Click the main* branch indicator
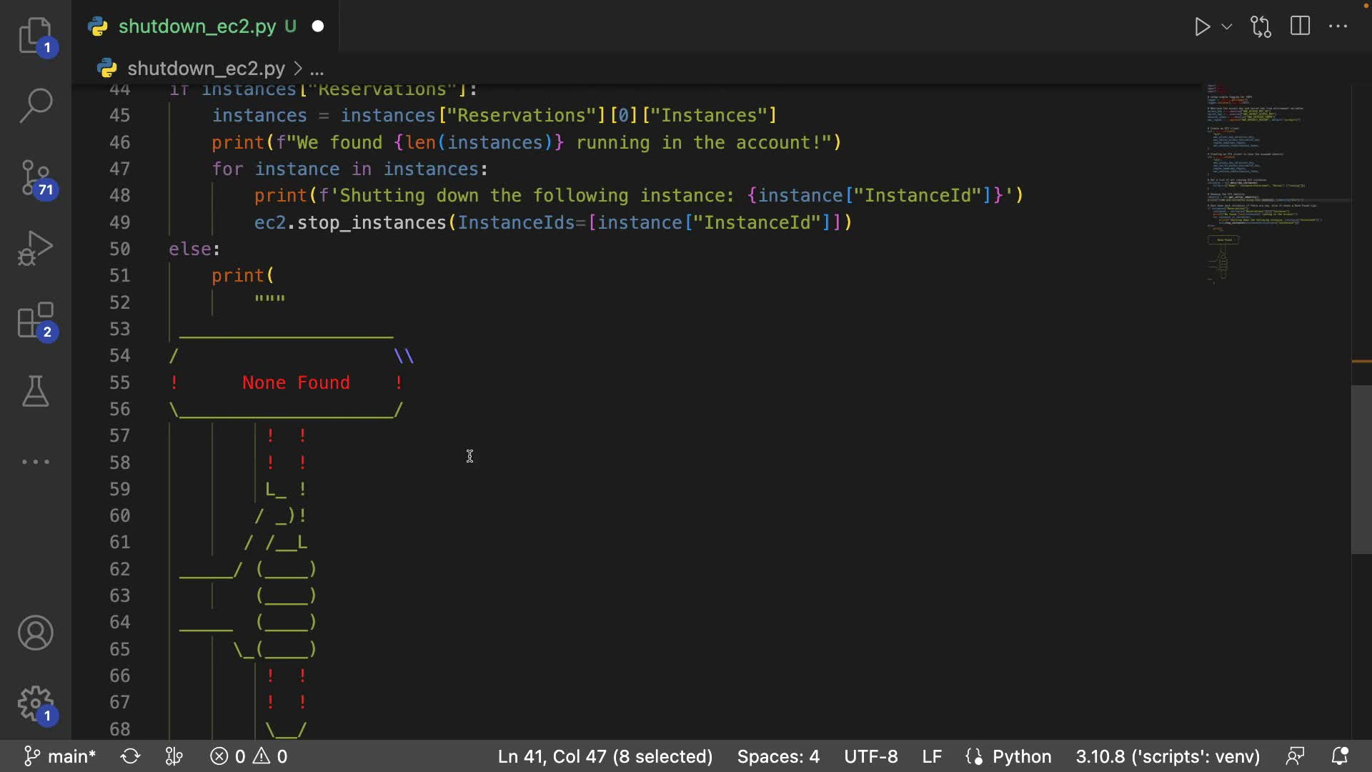This screenshot has height=772, width=1372. click(61, 756)
